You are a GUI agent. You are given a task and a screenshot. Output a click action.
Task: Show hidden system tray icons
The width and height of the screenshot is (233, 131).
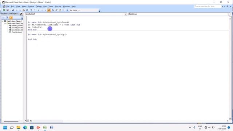(190, 127)
